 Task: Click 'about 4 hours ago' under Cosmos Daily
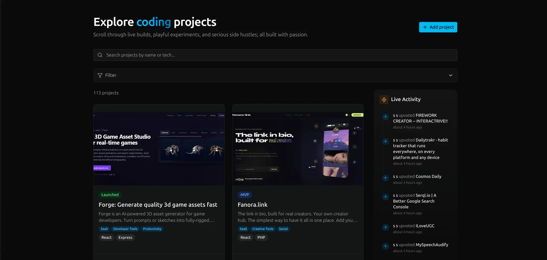(x=408, y=183)
